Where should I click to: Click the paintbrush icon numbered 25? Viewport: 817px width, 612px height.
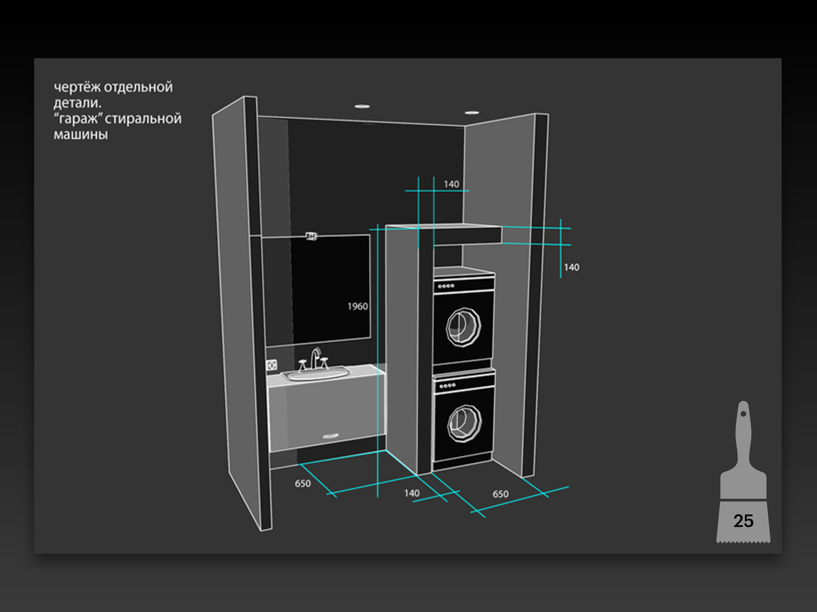click(x=743, y=480)
